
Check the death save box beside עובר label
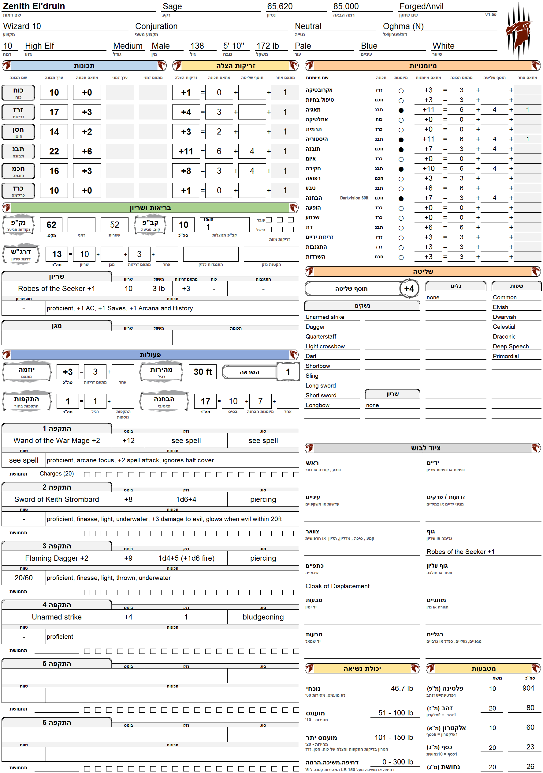tap(269, 220)
